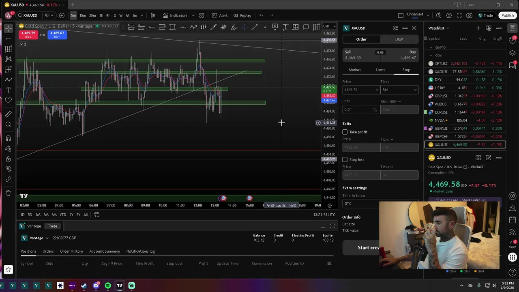The image size is (519, 292).
Task: Click the Publish button
Action: pos(507,15)
